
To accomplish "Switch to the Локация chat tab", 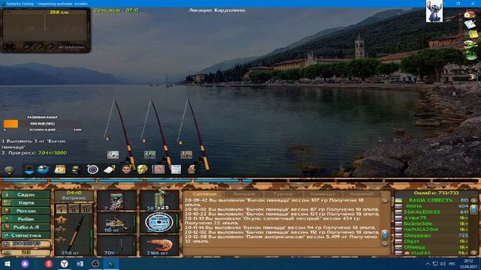I will point(244,193).
